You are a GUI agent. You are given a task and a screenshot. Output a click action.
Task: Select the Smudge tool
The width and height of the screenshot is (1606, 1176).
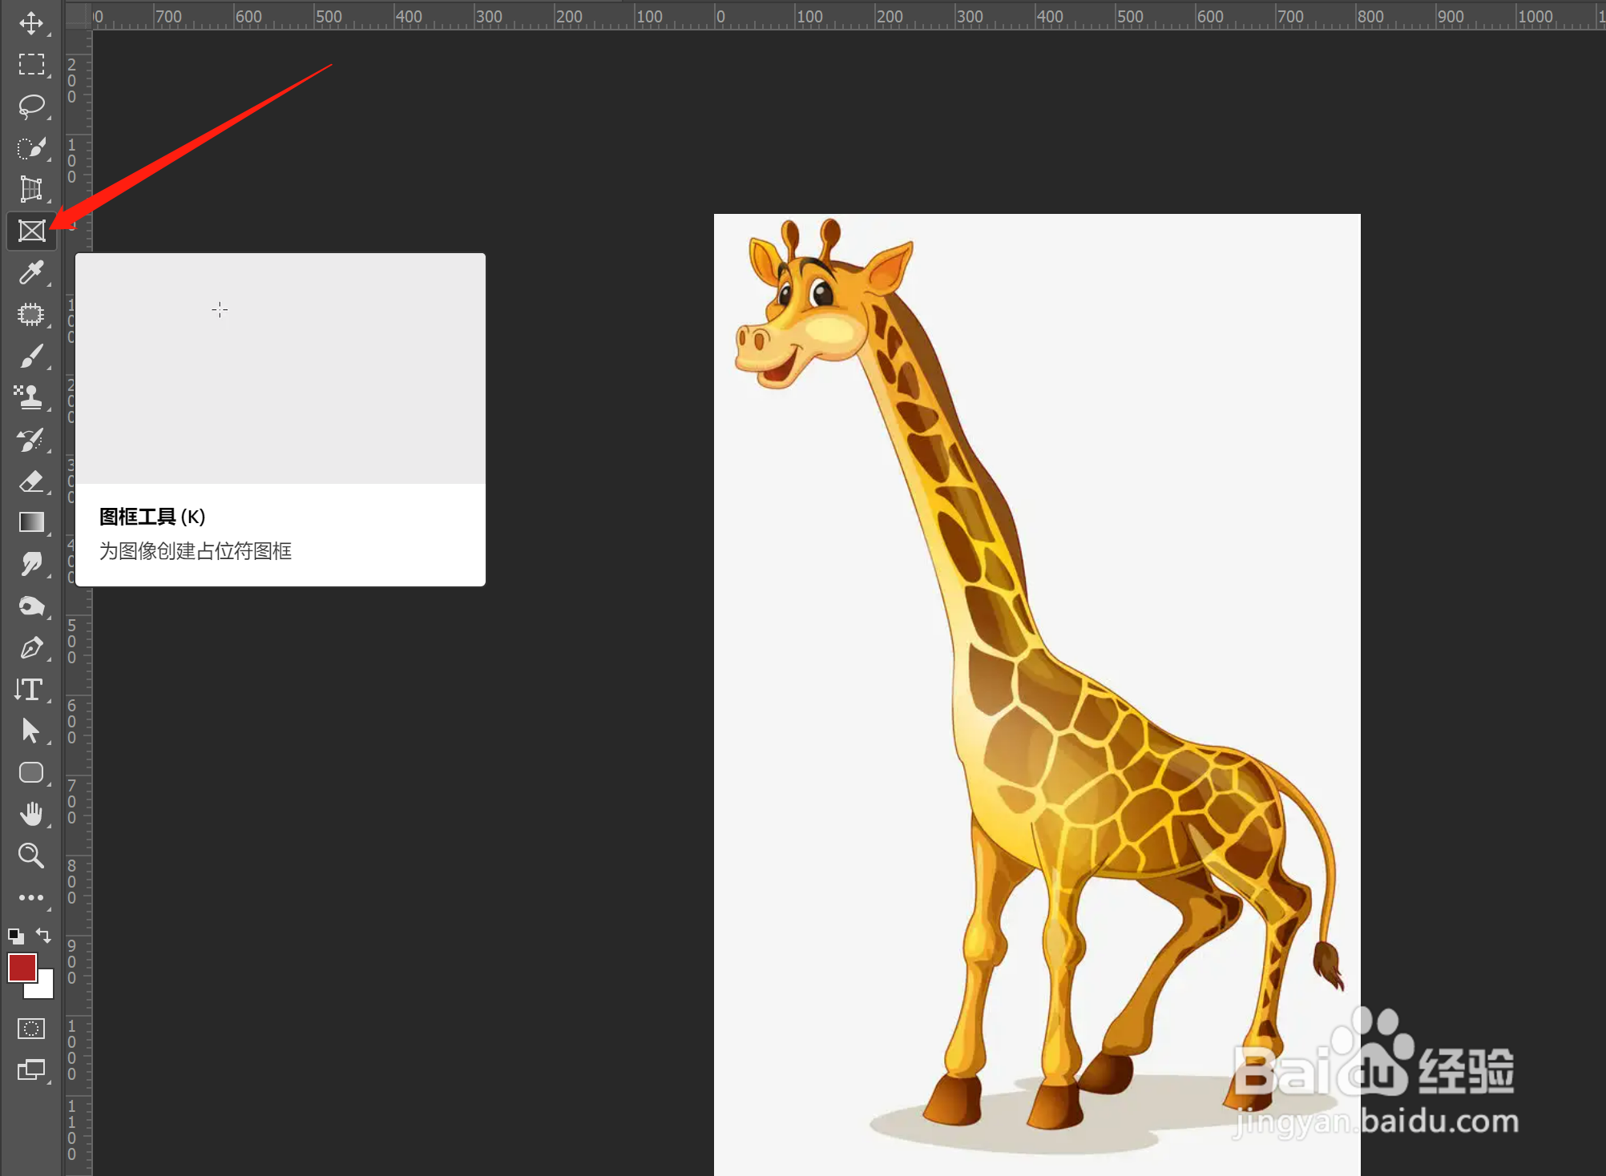tap(31, 565)
